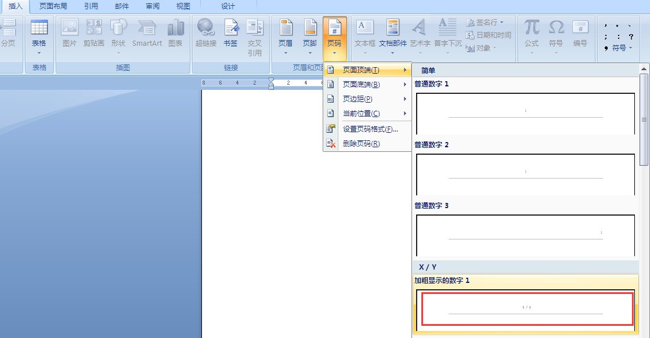Switch to the 页面布局 tab
650x338 pixels.
[x=53, y=6]
